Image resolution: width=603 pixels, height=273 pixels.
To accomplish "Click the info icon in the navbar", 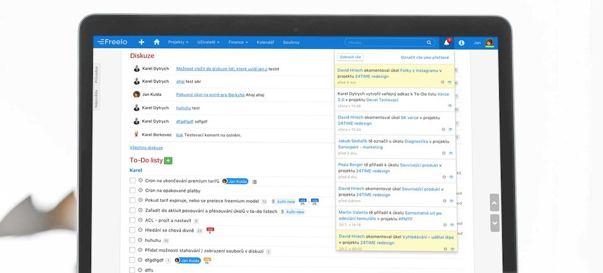I will tap(461, 43).
